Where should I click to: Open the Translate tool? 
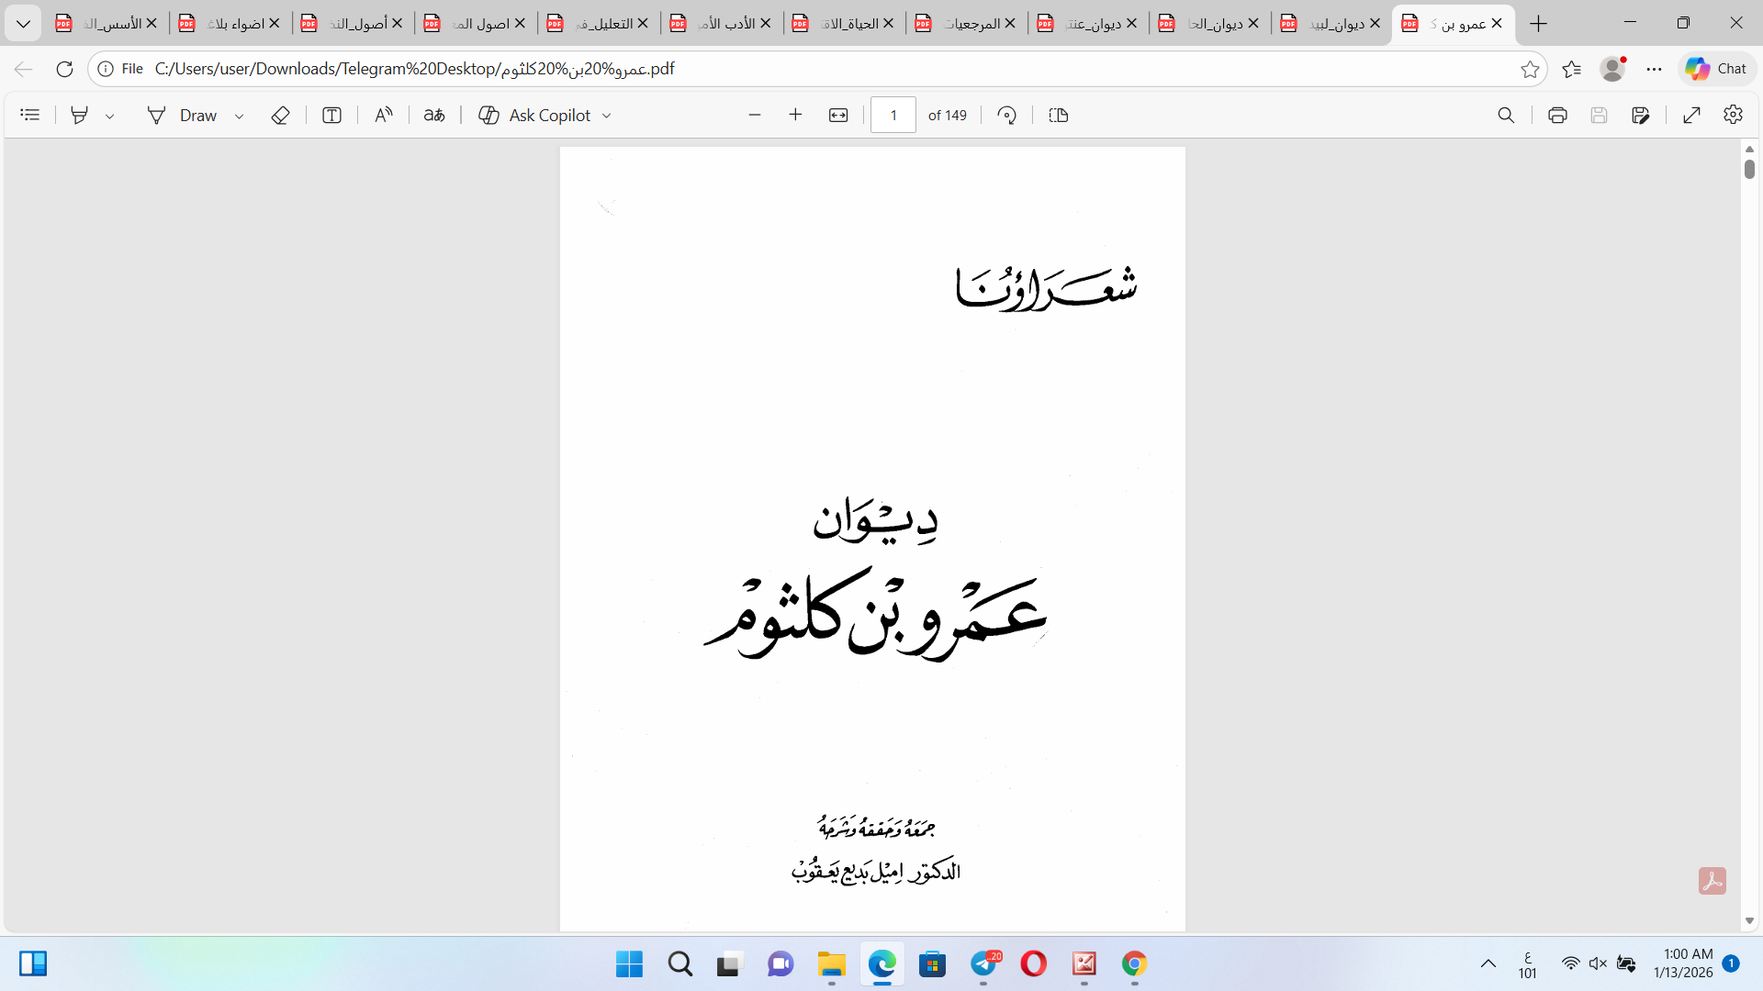click(434, 115)
